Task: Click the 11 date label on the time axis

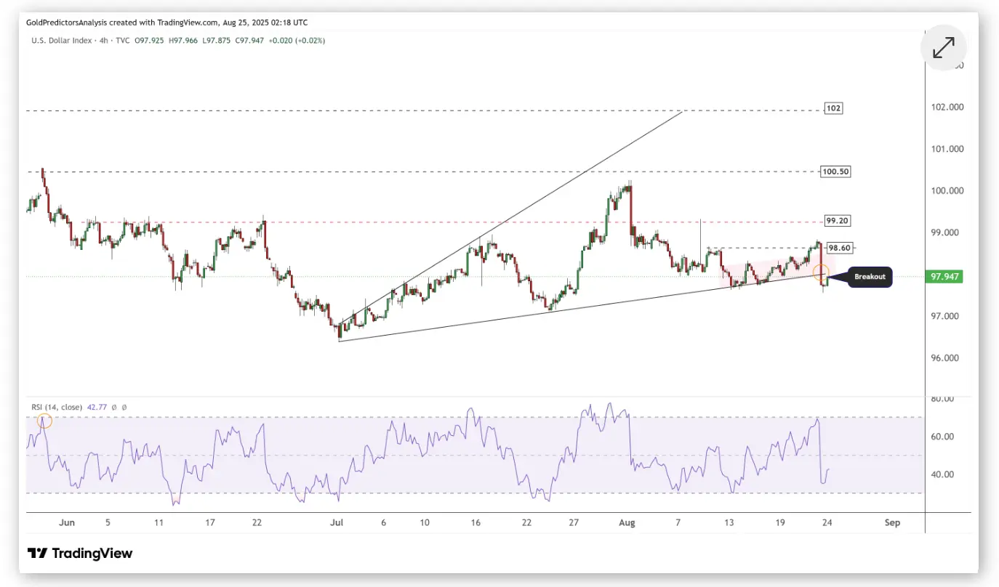Action: 159,522
